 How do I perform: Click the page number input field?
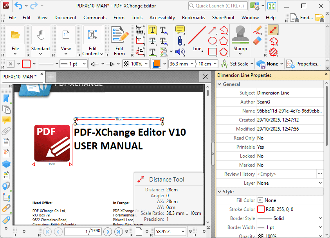click(83, 231)
